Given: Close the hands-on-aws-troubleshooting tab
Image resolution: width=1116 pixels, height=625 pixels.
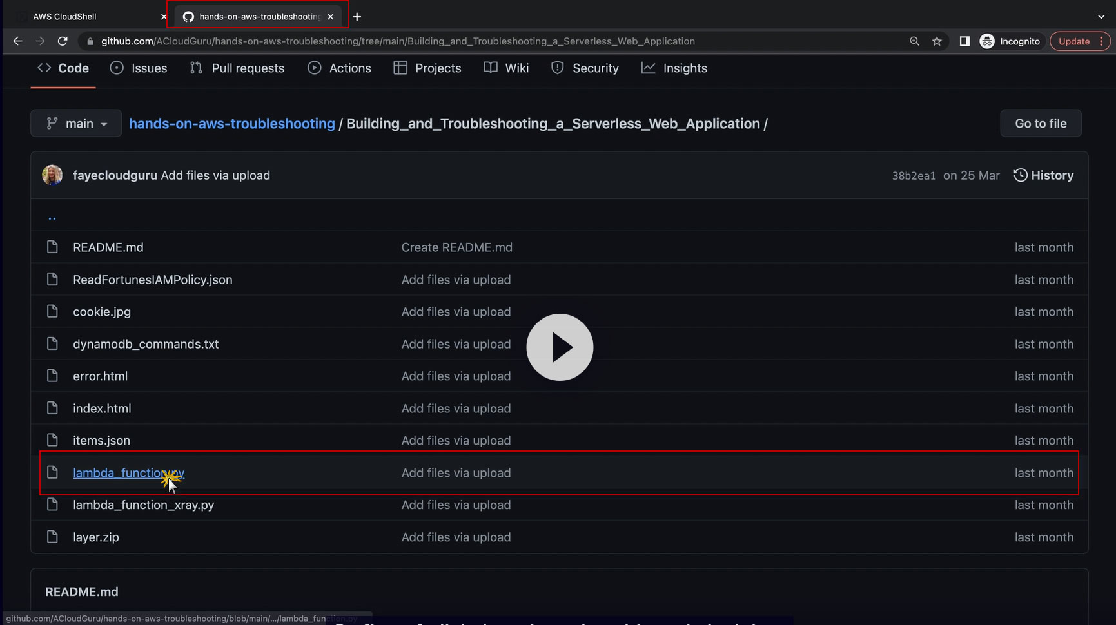Looking at the screenshot, I should click(x=331, y=17).
